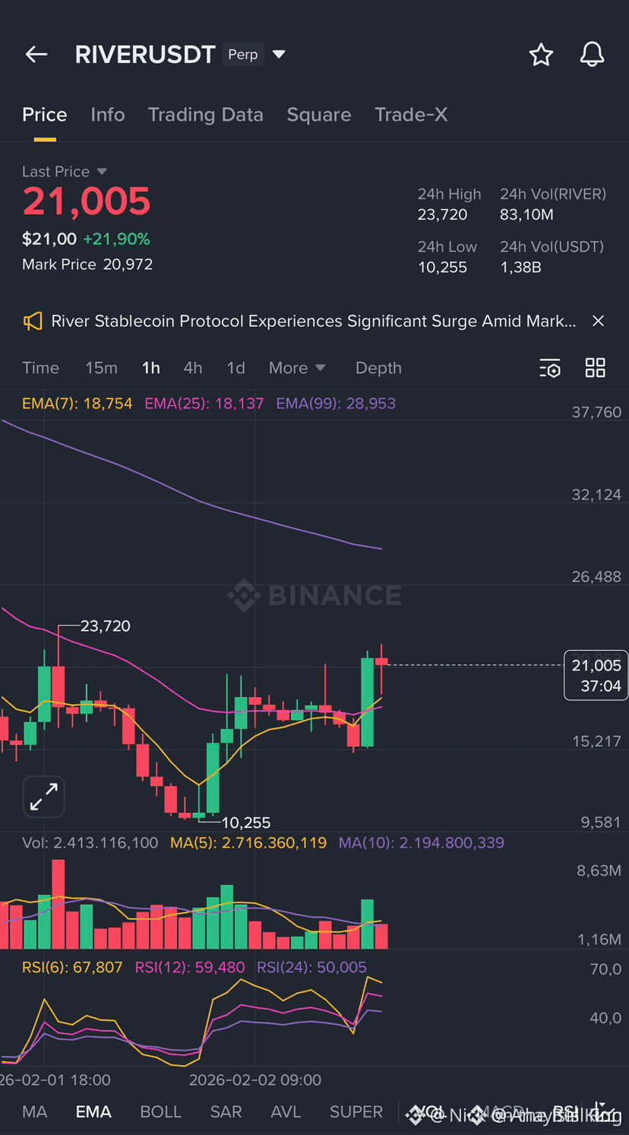Tap the 23,720 high marker on chart
The width and height of the screenshot is (629, 1135).
pos(106,626)
